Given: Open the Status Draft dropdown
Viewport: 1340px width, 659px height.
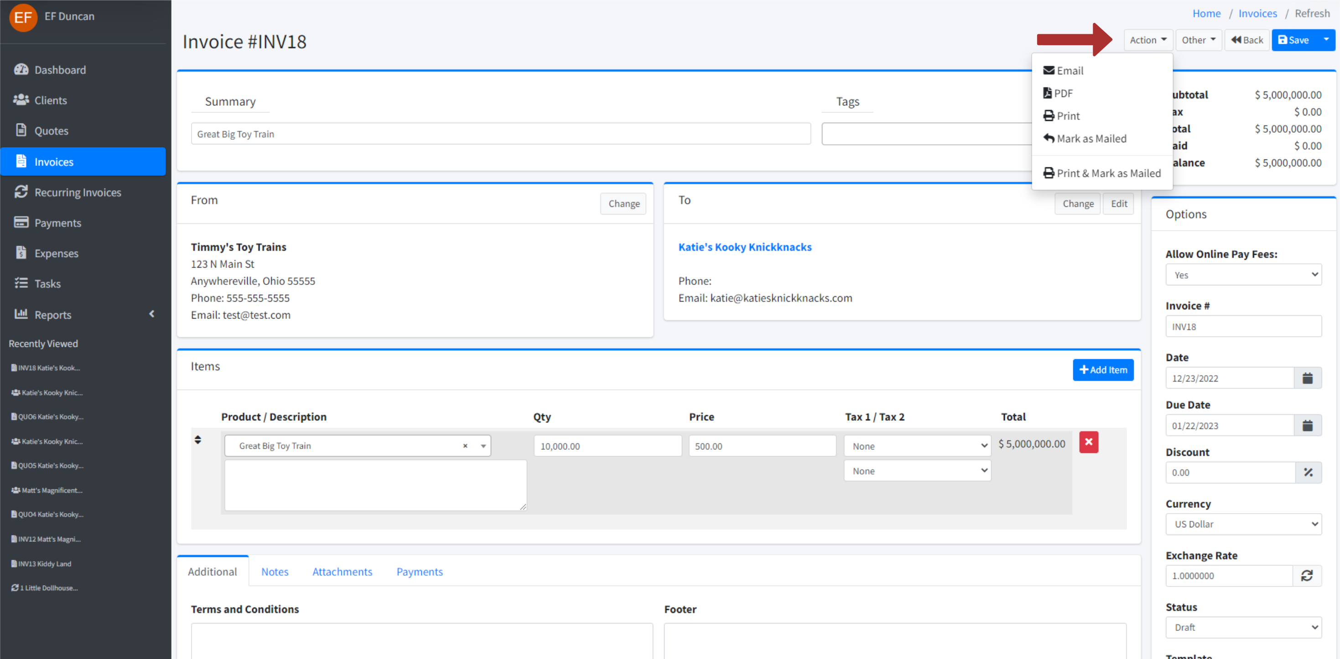Looking at the screenshot, I should click(1243, 627).
